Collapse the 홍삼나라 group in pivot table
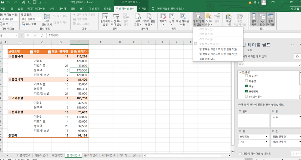The height and width of the screenshot is (160, 301). 10,56
